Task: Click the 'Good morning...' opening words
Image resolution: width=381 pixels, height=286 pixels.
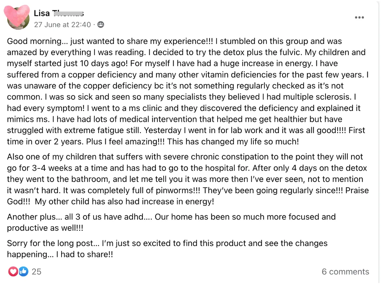Action: click(x=37, y=41)
